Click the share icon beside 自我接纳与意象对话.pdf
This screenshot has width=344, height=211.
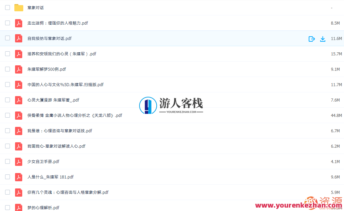coord(312,39)
